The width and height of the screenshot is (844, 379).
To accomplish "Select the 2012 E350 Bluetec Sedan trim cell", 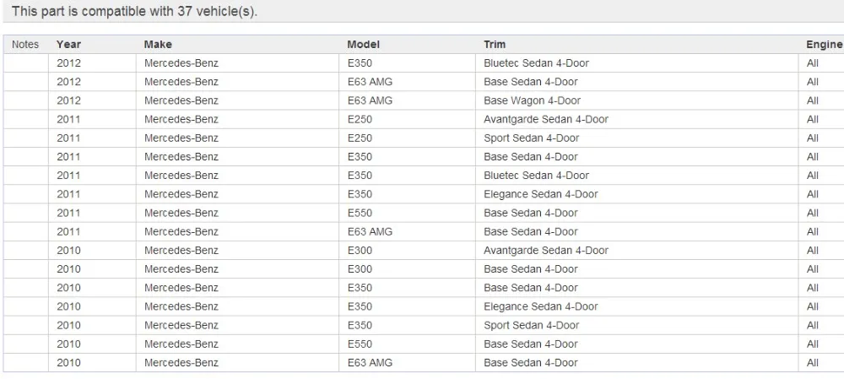I will click(536, 63).
